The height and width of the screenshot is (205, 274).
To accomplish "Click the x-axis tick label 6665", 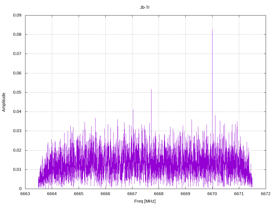I will [79, 194].
